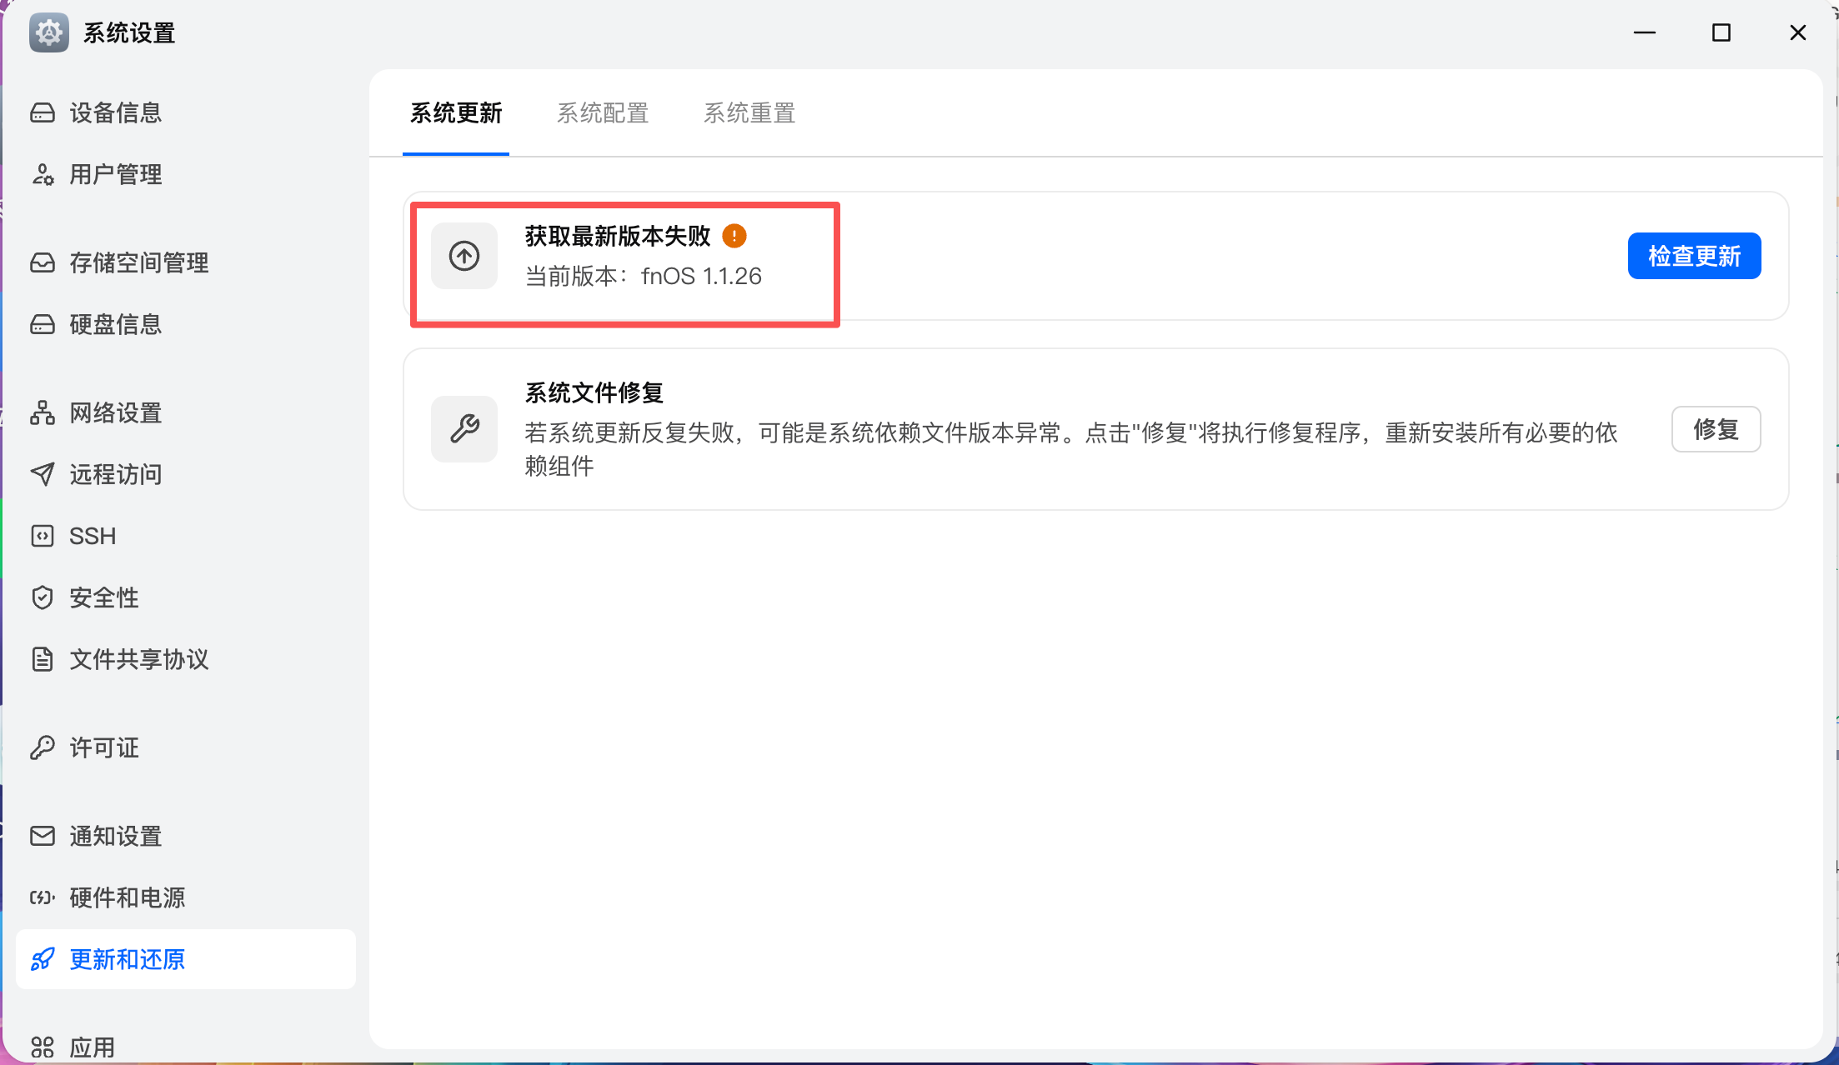Image resolution: width=1839 pixels, height=1065 pixels.
Task: Click the system settings gear logo
Action: (49, 33)
